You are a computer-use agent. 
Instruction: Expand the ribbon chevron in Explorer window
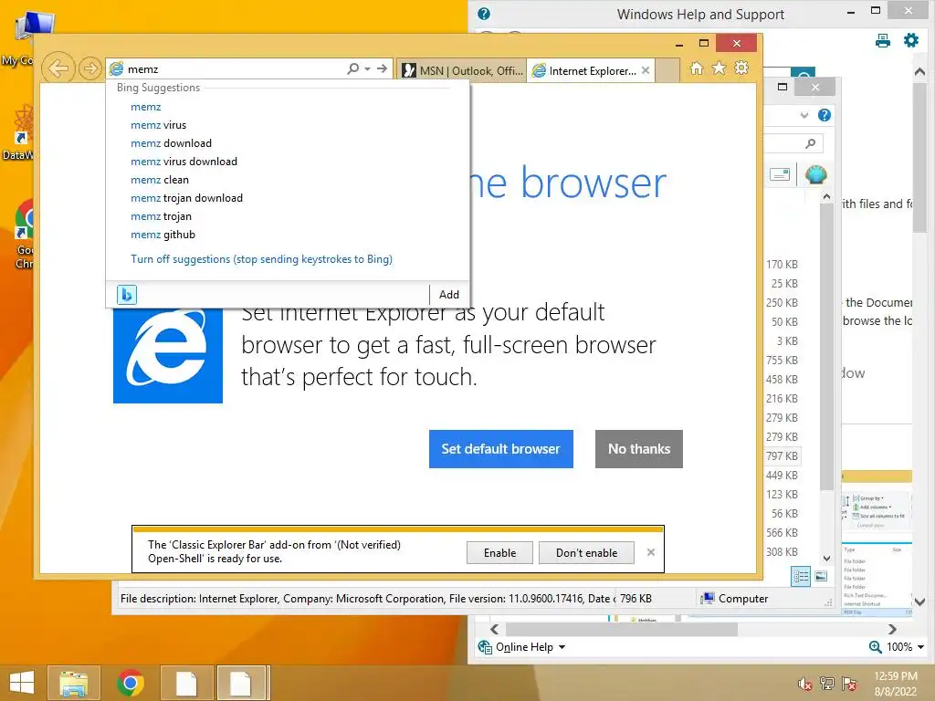(804, 115)
